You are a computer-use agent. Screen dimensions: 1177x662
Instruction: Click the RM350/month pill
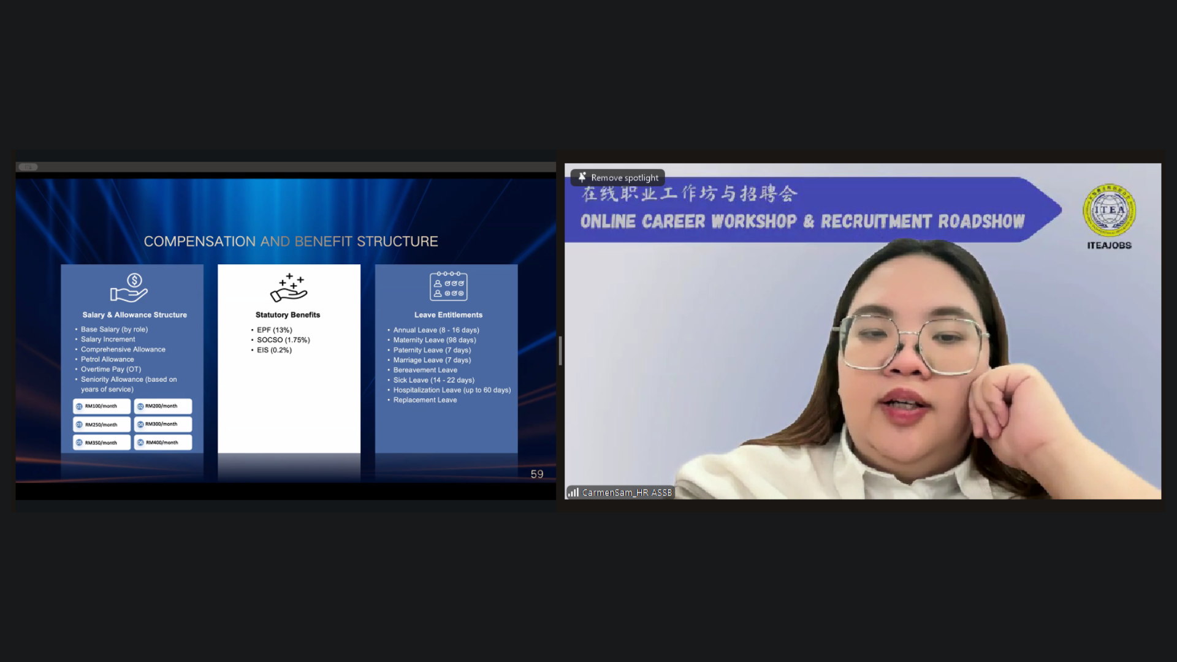102,443
